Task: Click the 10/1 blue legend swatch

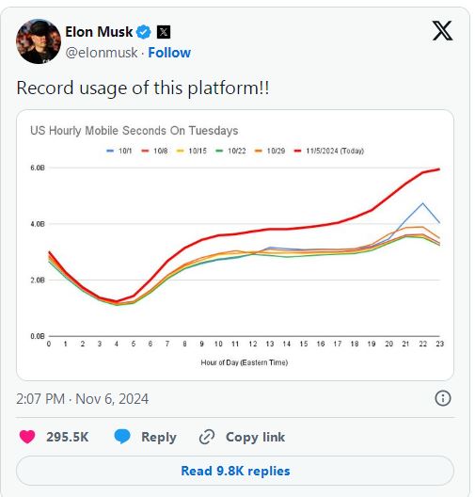Action: pyautogui.click(x=110, y=151)
